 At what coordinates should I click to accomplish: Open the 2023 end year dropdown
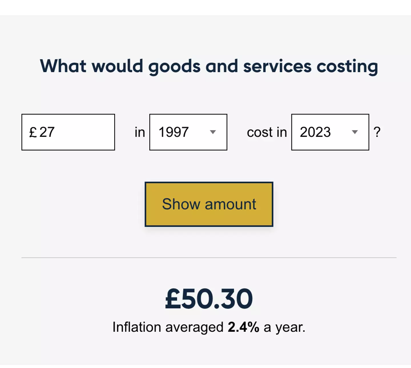coord(330,132)
